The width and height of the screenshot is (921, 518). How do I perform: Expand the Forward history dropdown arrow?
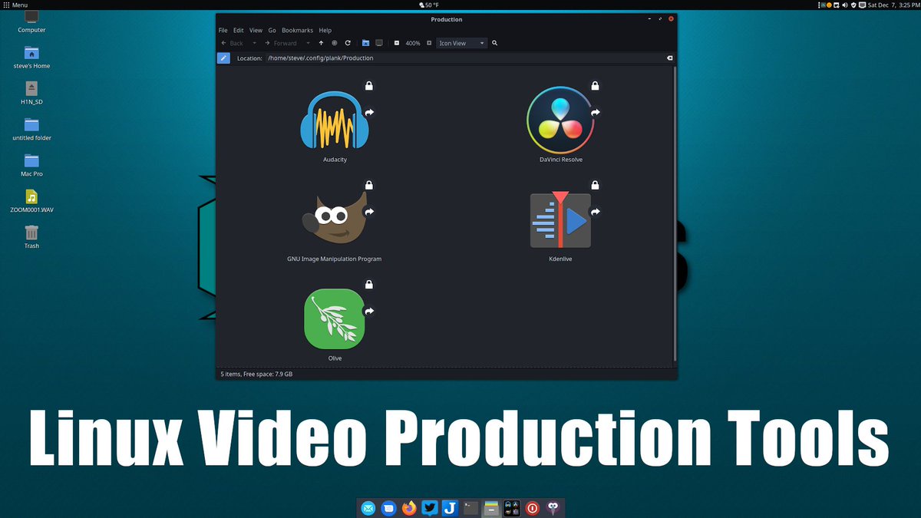click(309, 43)
